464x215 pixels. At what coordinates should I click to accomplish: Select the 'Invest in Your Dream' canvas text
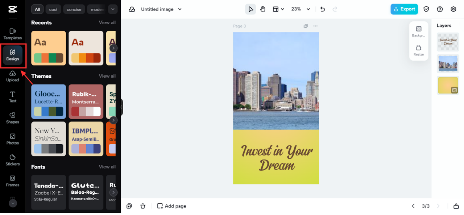tap(277, 158)
